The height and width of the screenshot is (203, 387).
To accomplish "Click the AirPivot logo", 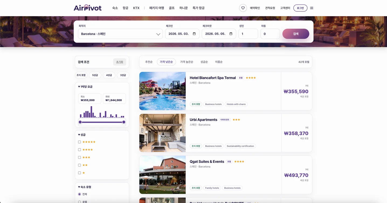I will click(x=88, y=8).
